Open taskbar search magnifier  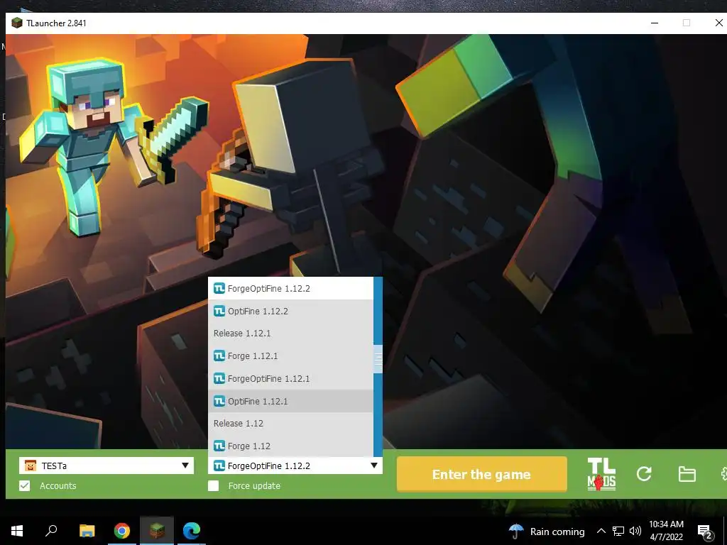51,530
